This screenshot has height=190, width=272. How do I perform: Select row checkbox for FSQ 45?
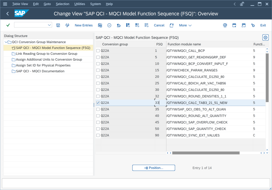point(98,122)
